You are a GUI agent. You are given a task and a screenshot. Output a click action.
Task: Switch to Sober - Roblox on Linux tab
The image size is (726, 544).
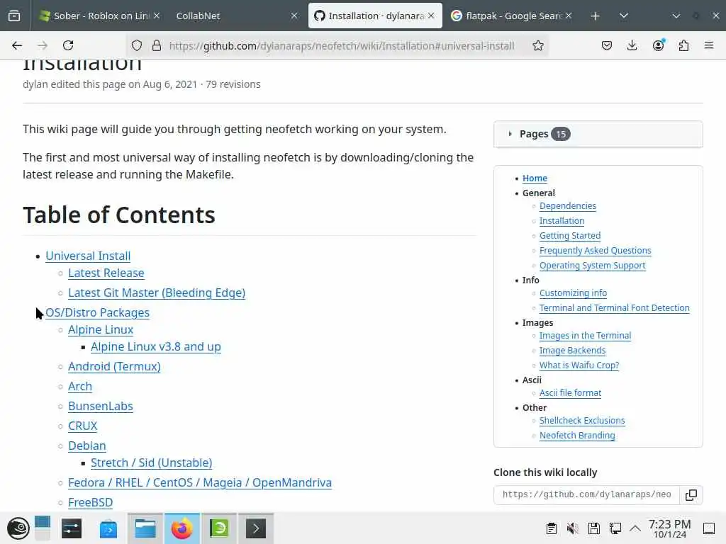point(95,16)
